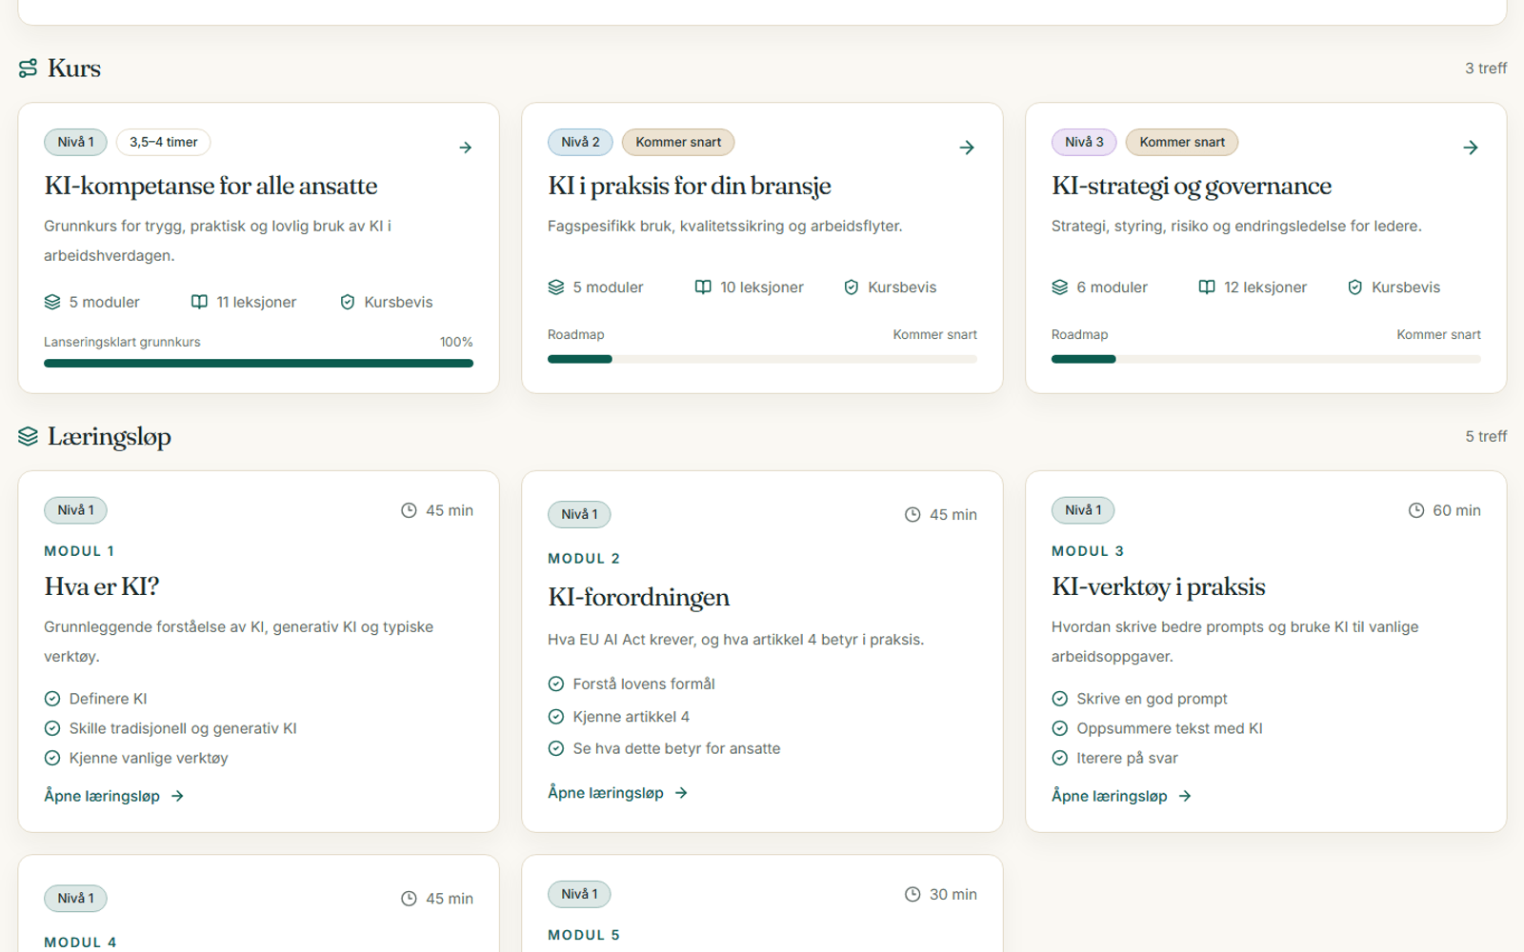The image size is (1524, 952).
Task: Click Nivå 1 badge on MODUL 5 card
Action: (579, 894)
